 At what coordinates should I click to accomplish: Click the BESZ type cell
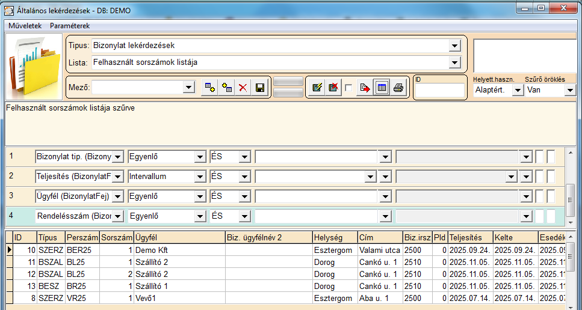(x=51, y=287)
